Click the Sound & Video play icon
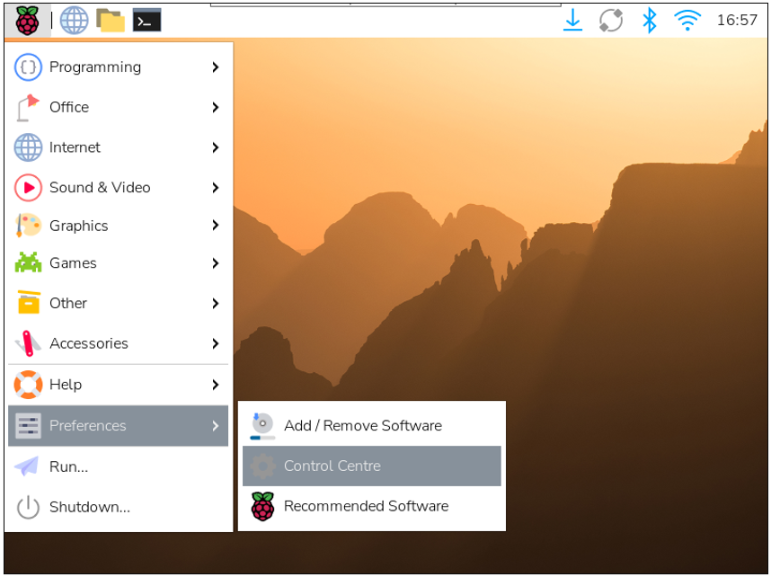 pos(28,188)
